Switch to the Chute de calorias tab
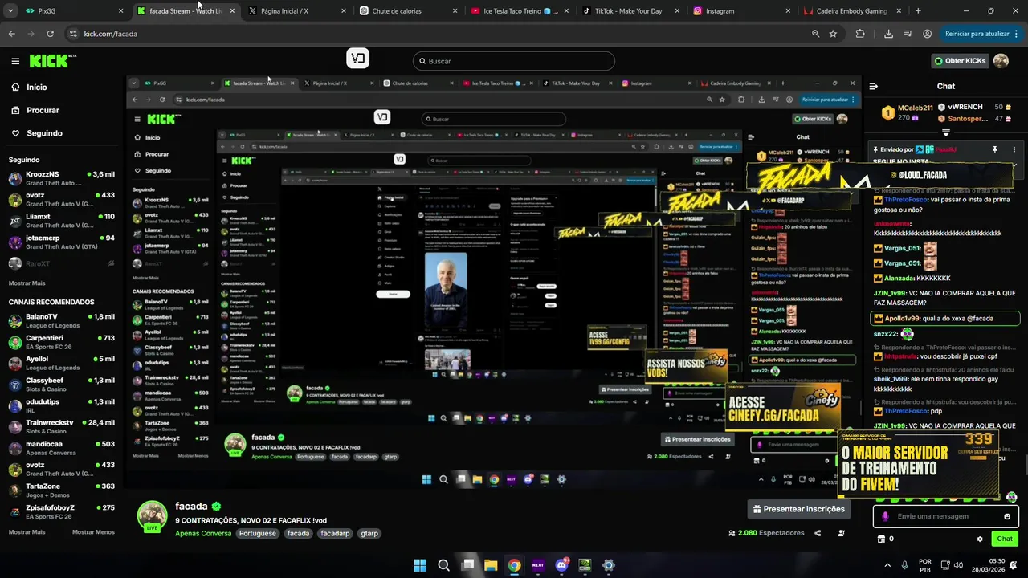The image size is (1028, 578). (x=406, y=11)
